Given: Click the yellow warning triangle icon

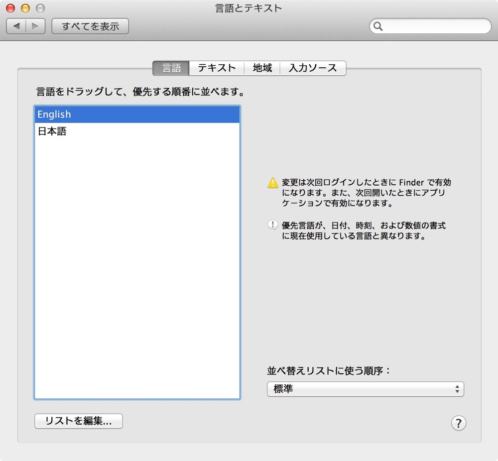Looking at the screenshot, I should (273, 183).
